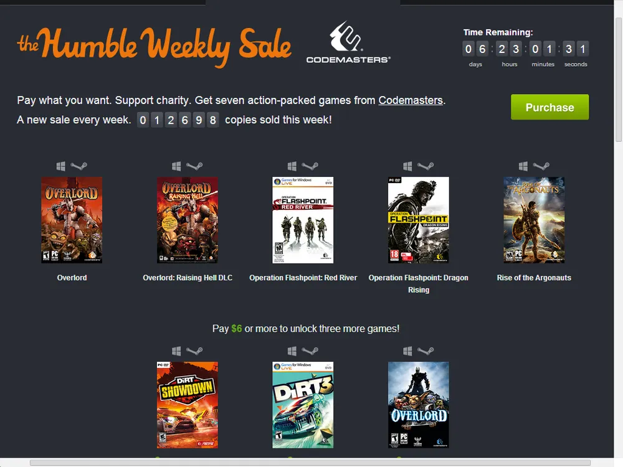Select the DiRT Showdown cover art
The image size is (623, 467).
point(188,405)
